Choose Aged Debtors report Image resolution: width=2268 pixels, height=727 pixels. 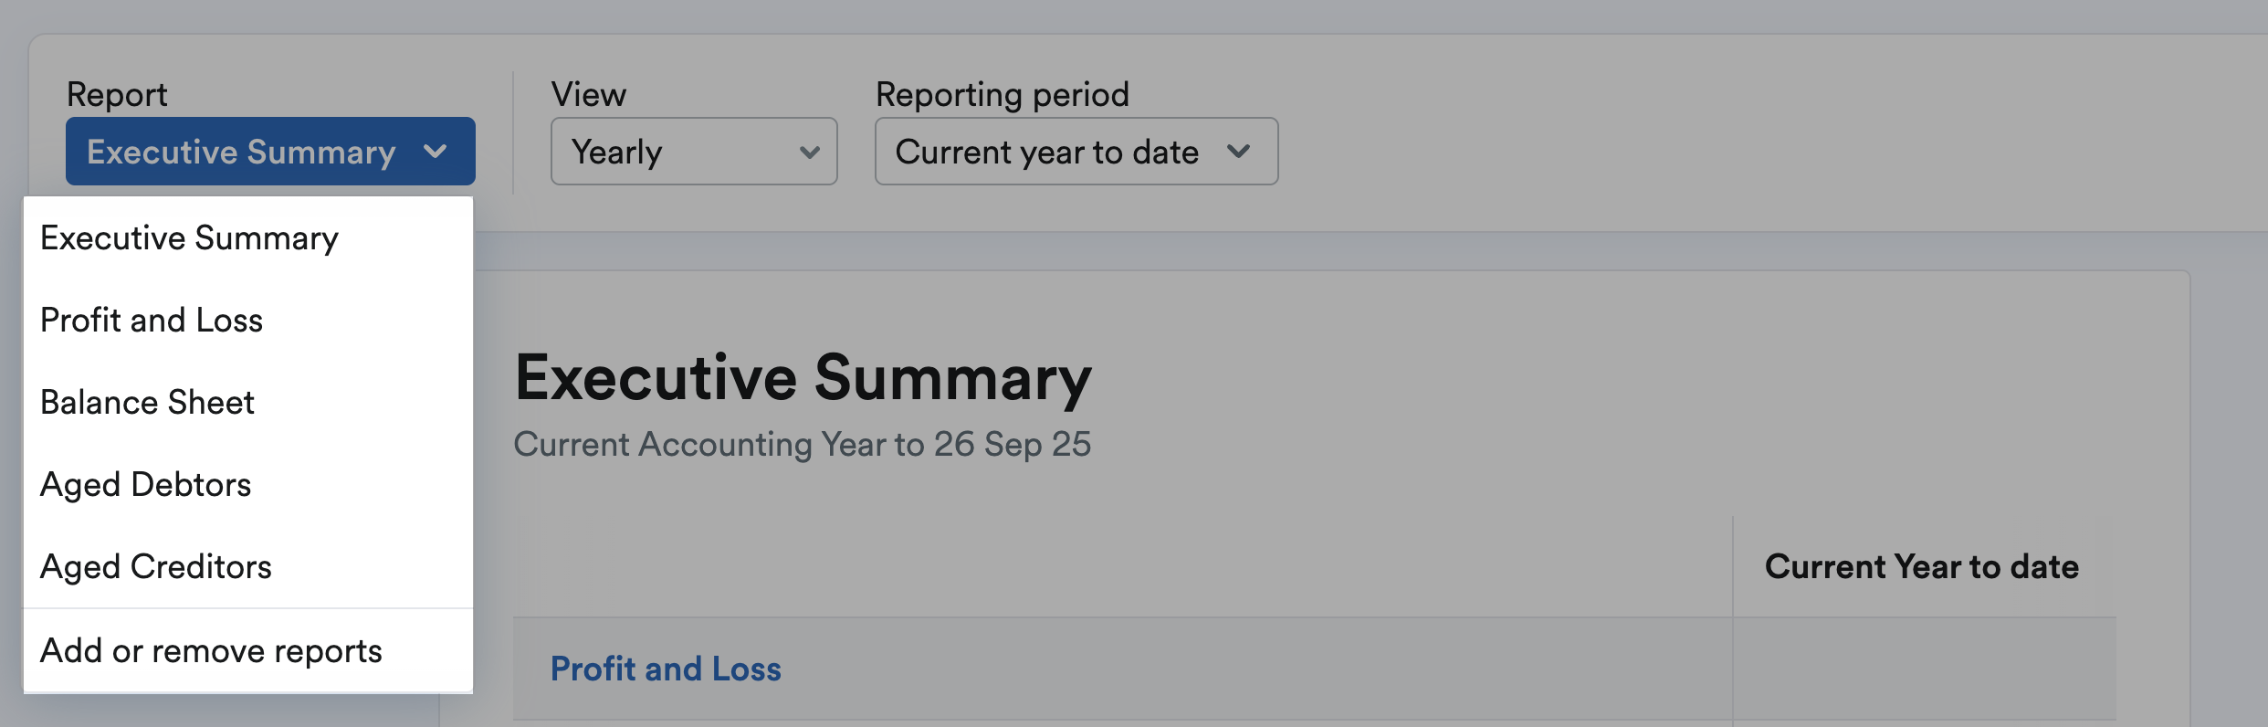point(145,484)
